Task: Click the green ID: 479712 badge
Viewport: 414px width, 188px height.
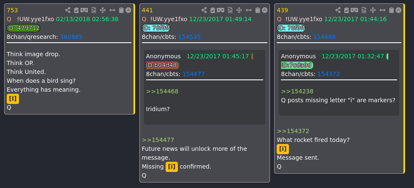Action: 24,28
